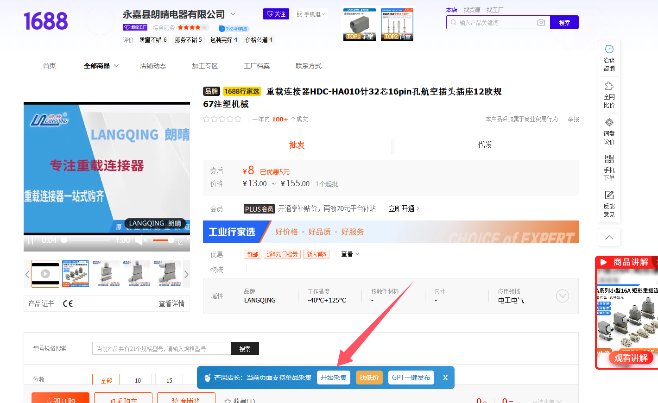The height and width of the screenshot is (403, 658).
Task: Open 工厂档案 in store navigation
Action: point(257,66)
